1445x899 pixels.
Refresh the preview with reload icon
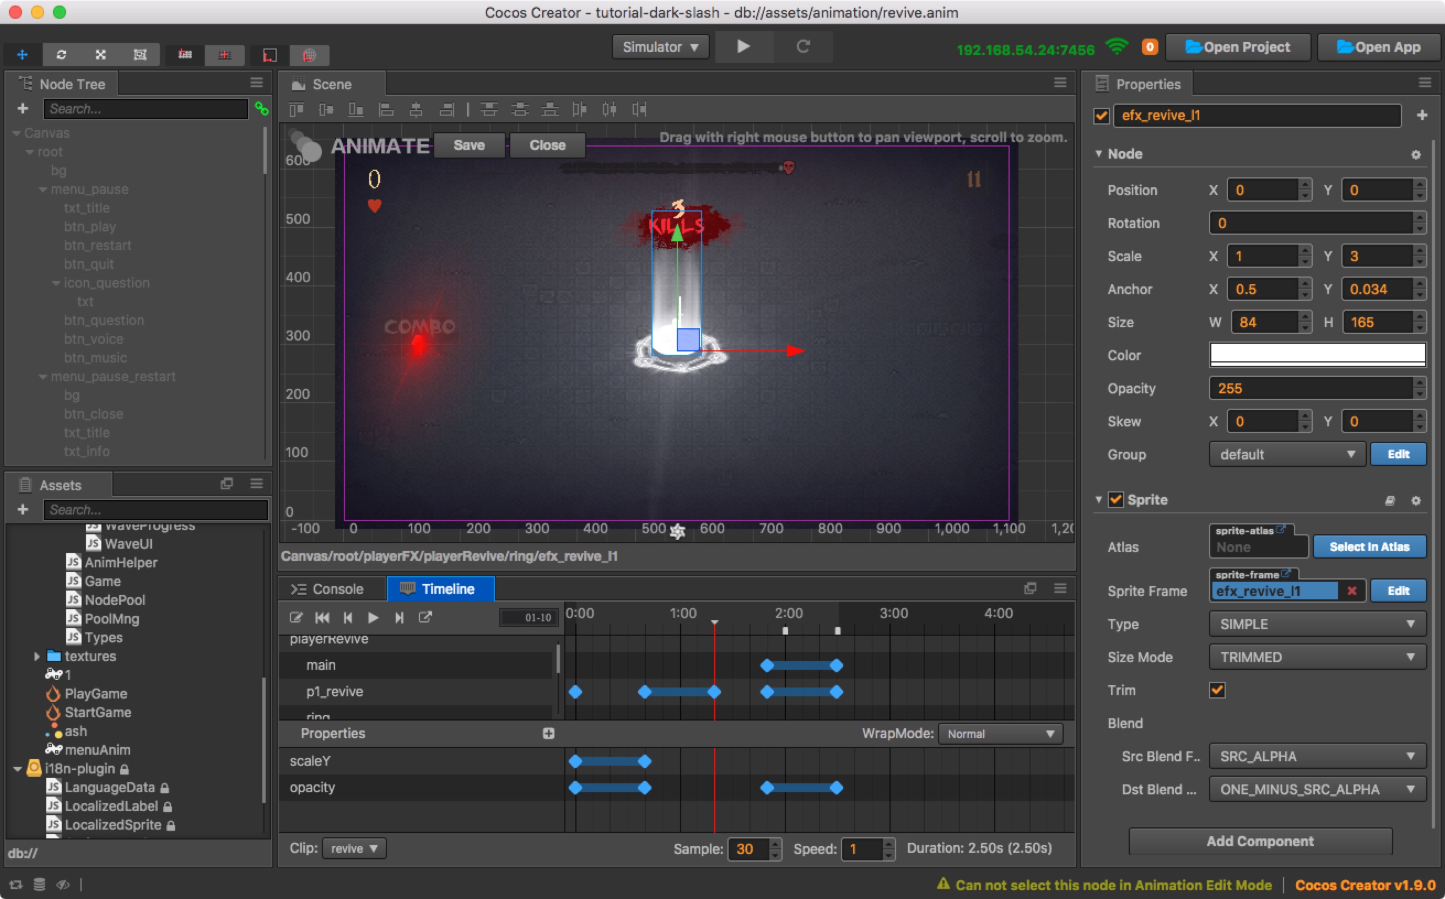804,46
